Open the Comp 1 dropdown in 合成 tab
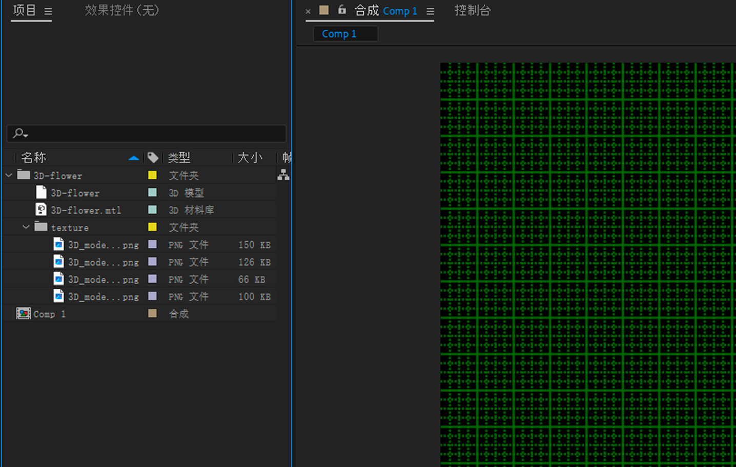This screenshot has width=736, height=467. tap(400, 11)
